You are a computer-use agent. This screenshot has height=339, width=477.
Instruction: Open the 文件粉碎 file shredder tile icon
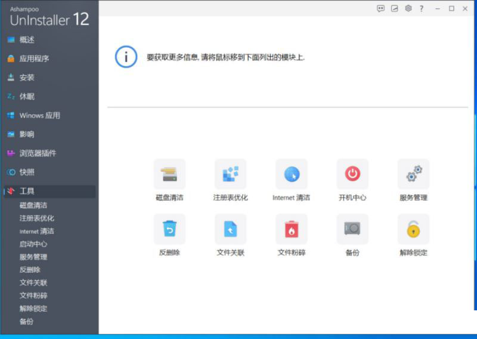(292, 229)
